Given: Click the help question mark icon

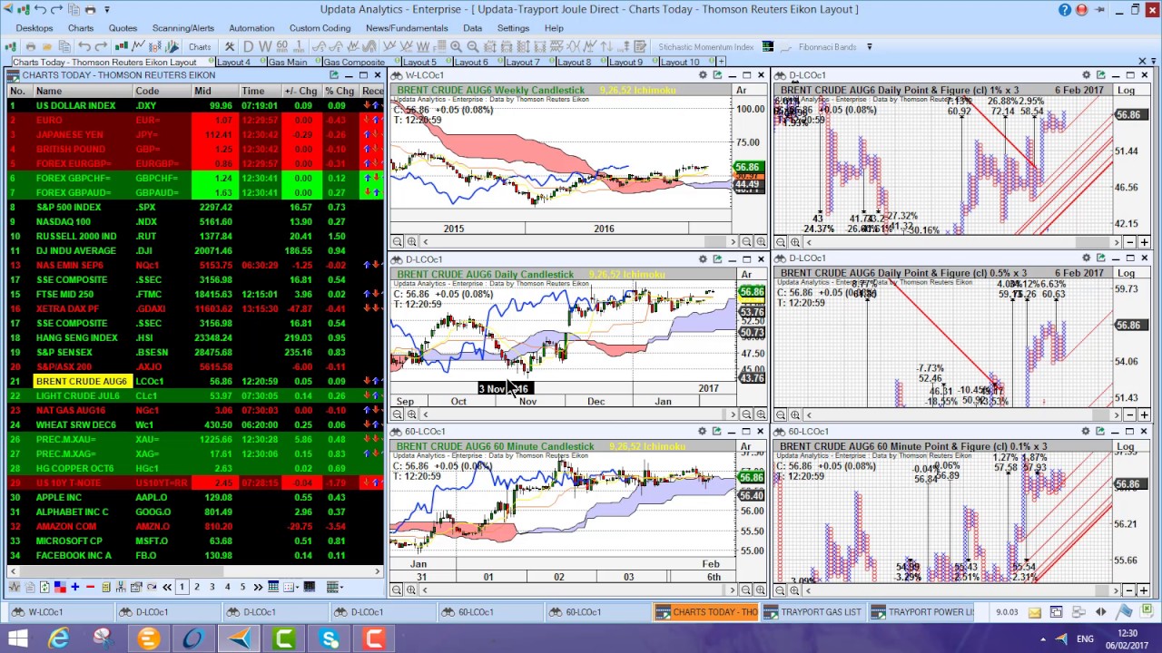Looking at the screenshot, I should point(1065,10).
